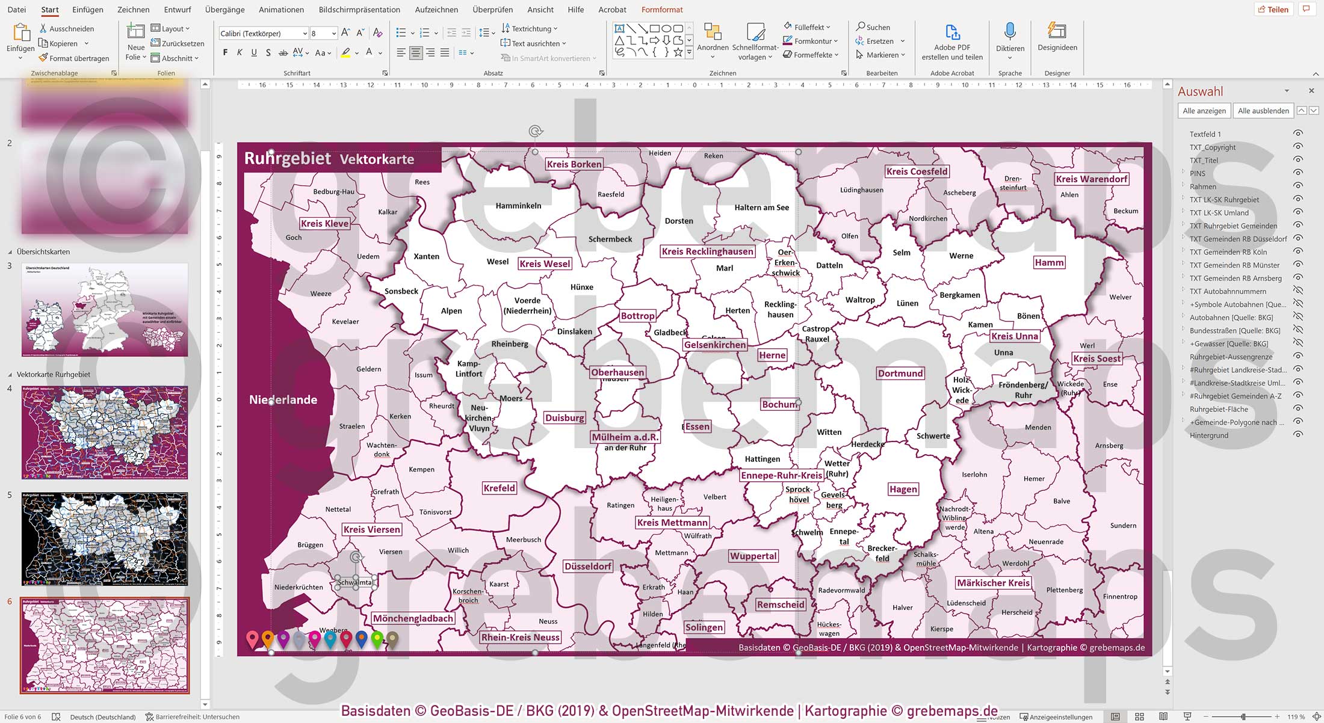Click the Teilen button
Viewport: 1324px width, 723px height.
point(1273,10)
